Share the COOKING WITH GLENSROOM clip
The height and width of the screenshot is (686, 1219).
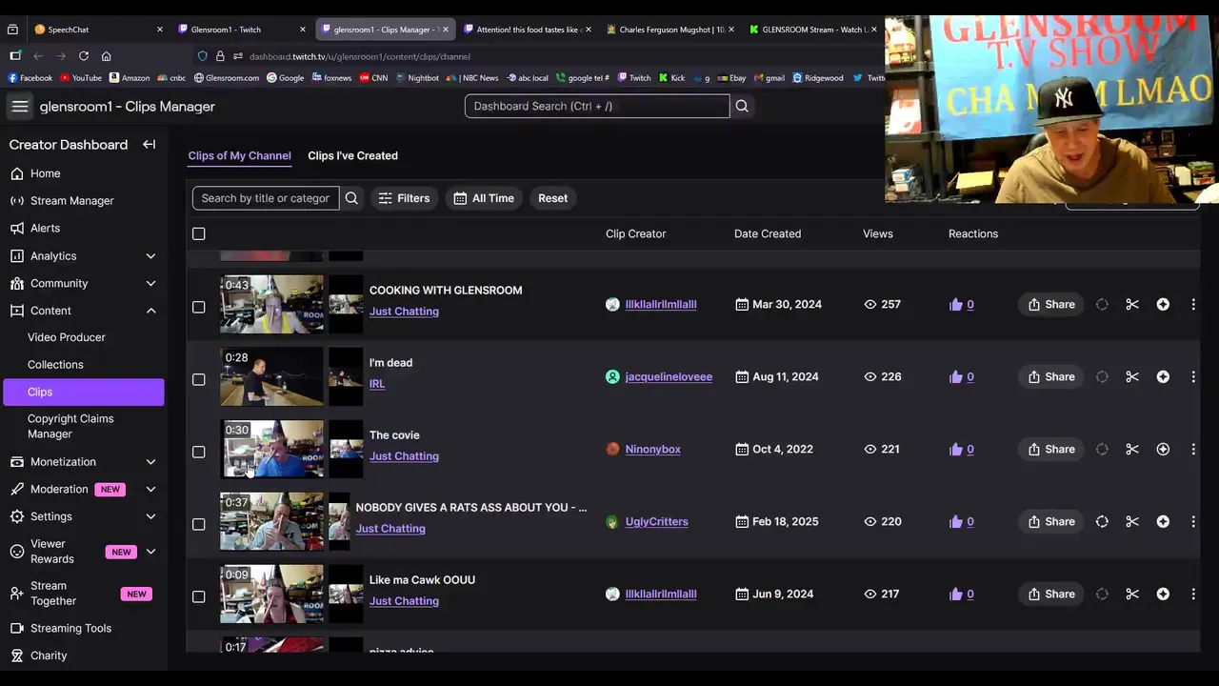coord(1050,305)
